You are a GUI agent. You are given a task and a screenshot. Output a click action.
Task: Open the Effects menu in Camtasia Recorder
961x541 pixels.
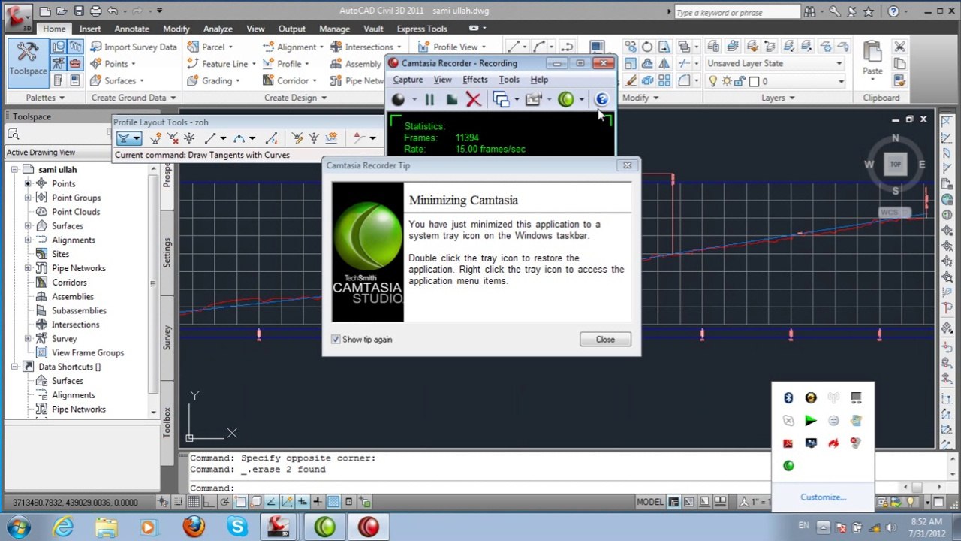pyautogui.click(x=474, y=80)
